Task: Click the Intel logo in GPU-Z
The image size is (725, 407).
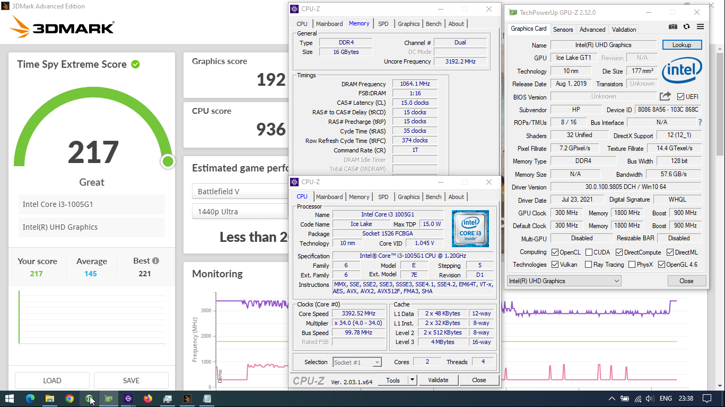Action: (682, 71)
